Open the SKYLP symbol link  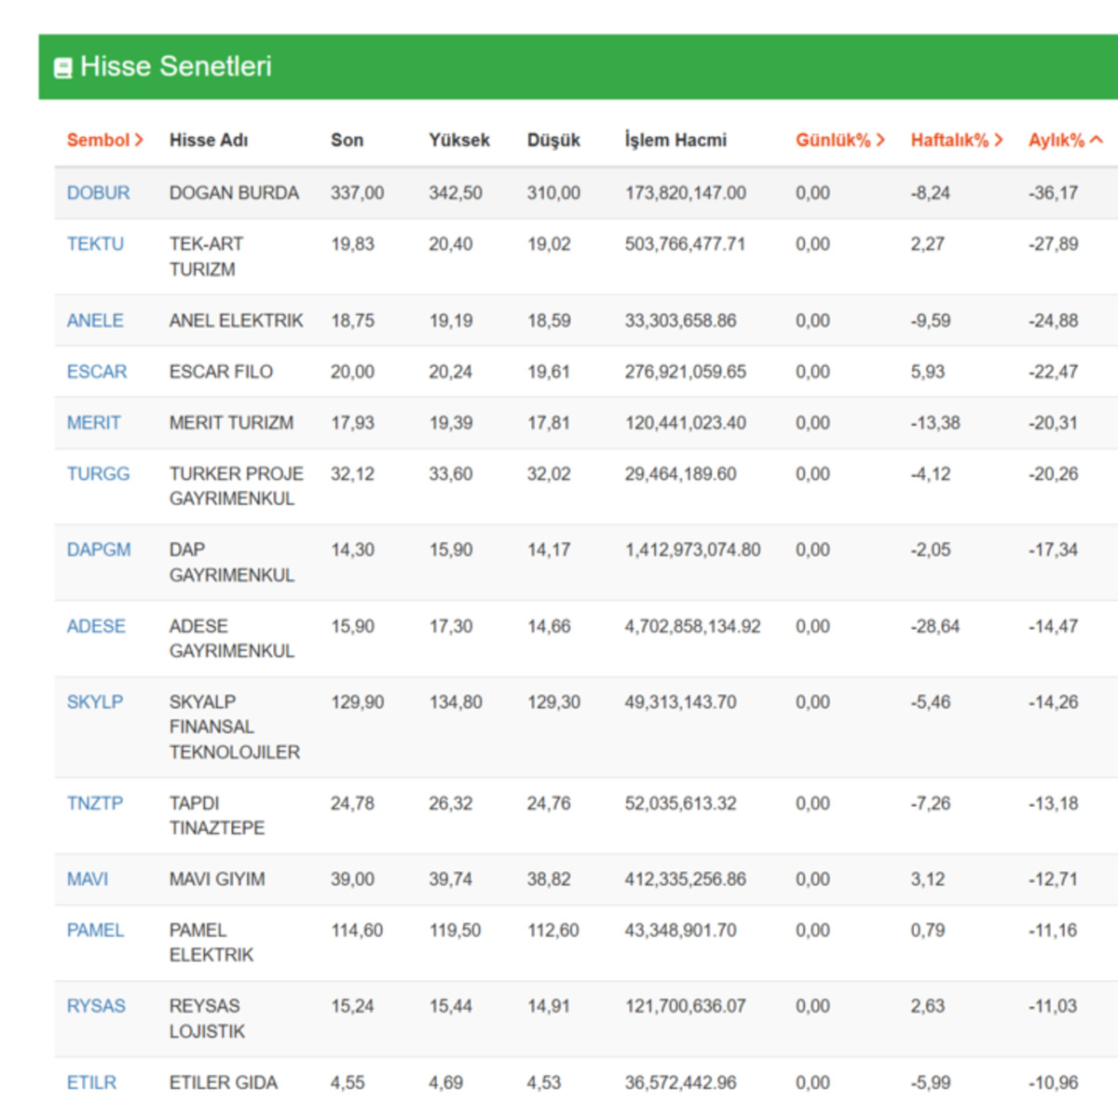point(94,701)
